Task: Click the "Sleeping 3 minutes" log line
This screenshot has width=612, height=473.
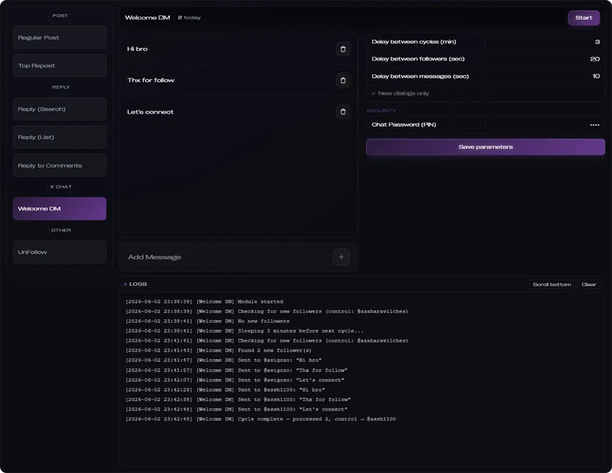Action: point(245,331)
